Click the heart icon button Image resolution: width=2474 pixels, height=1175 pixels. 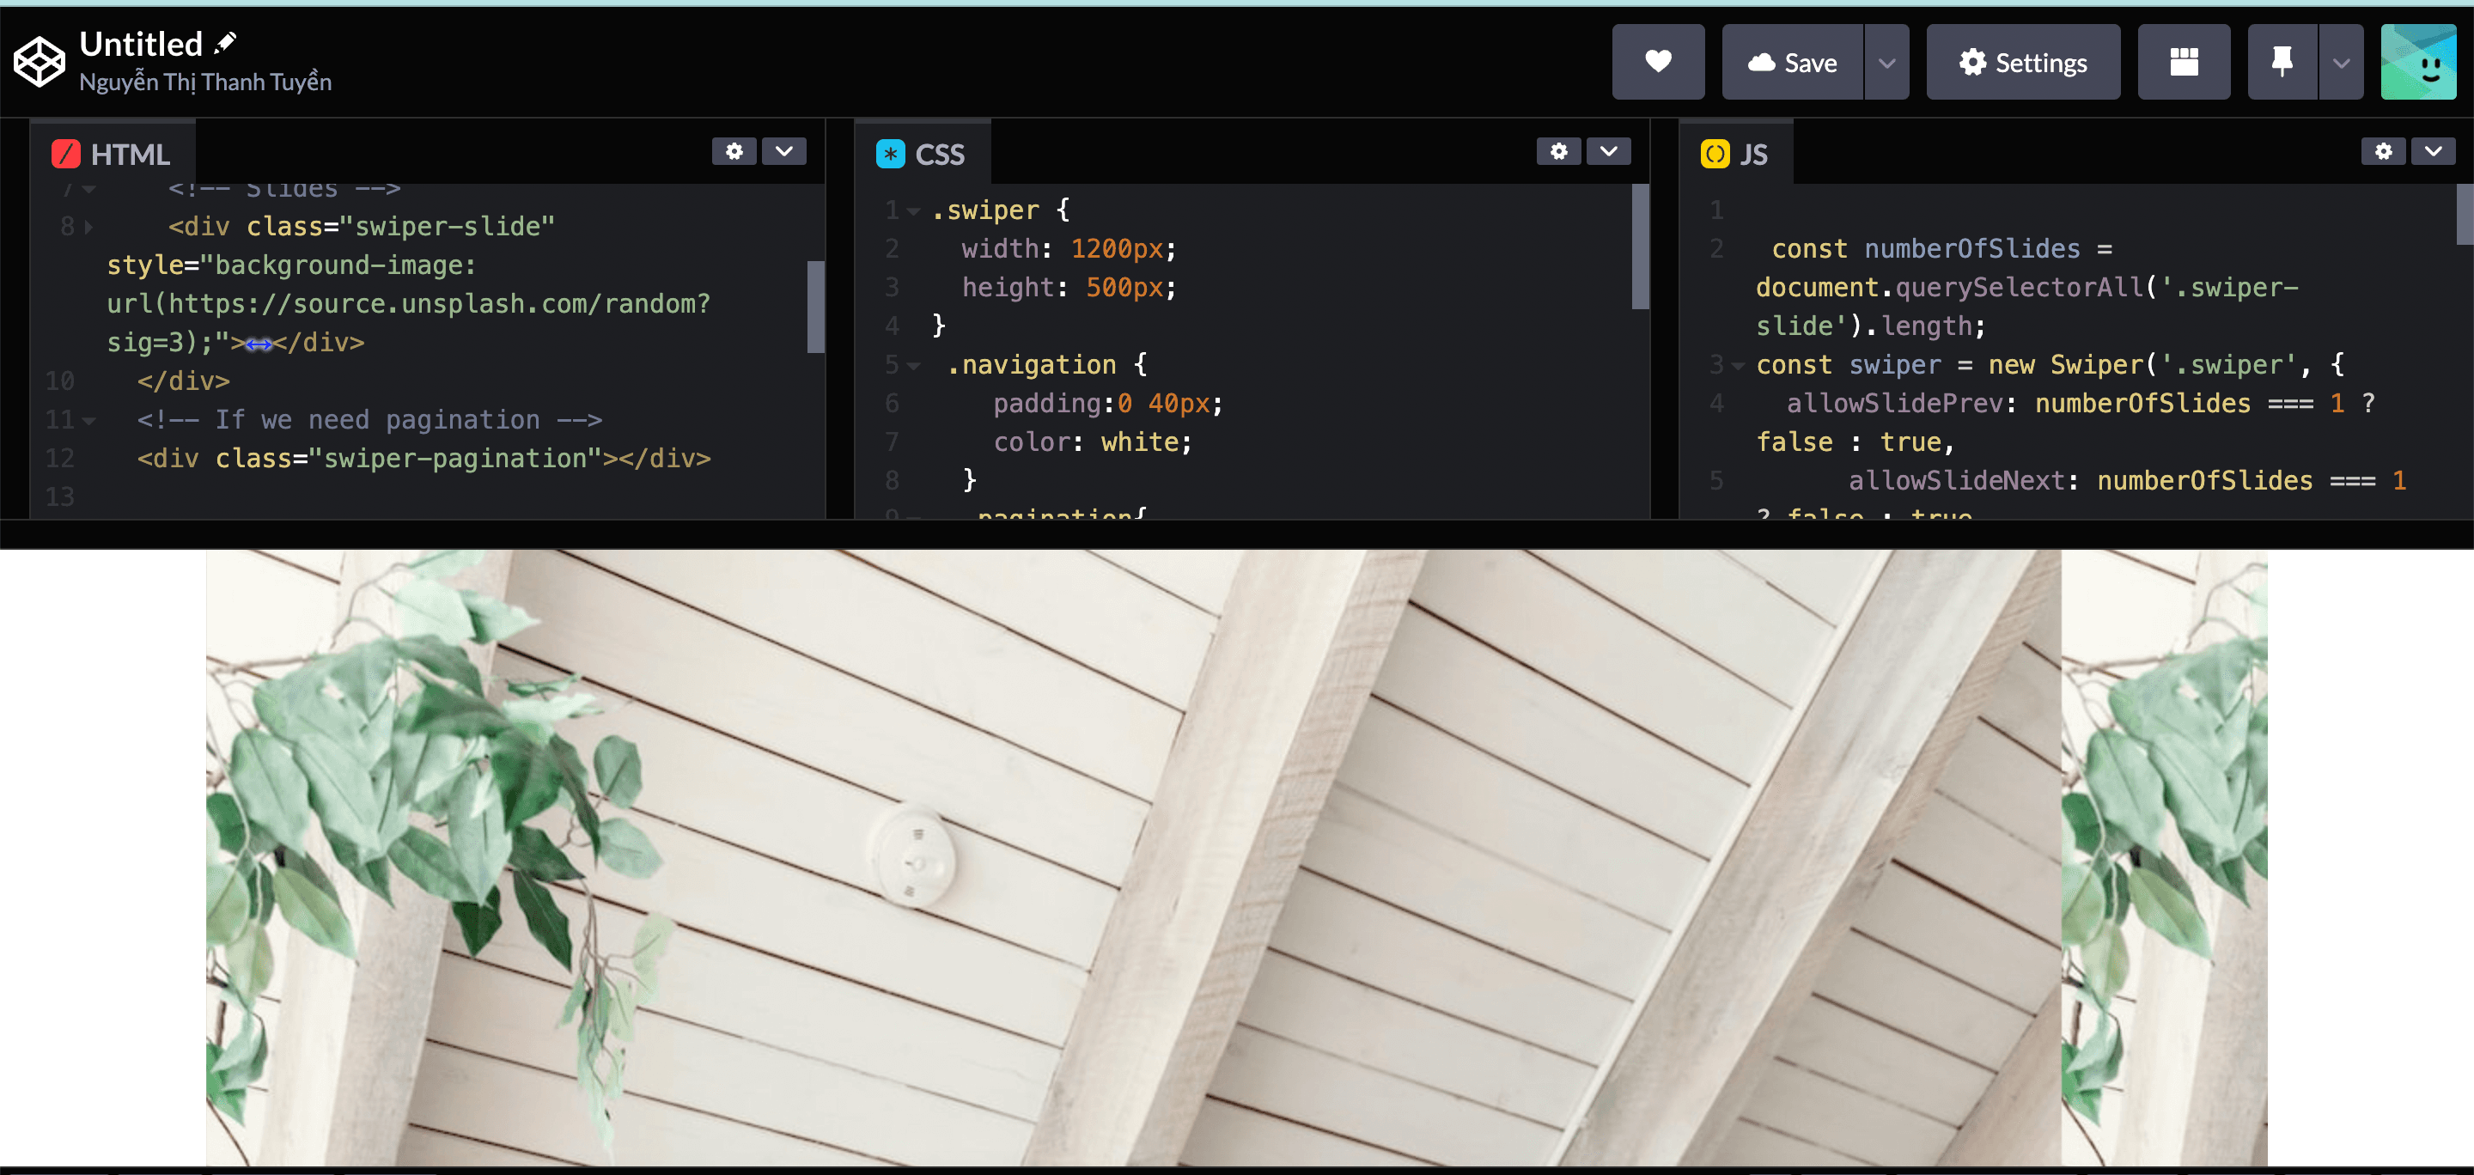(x=1658, y=63)
